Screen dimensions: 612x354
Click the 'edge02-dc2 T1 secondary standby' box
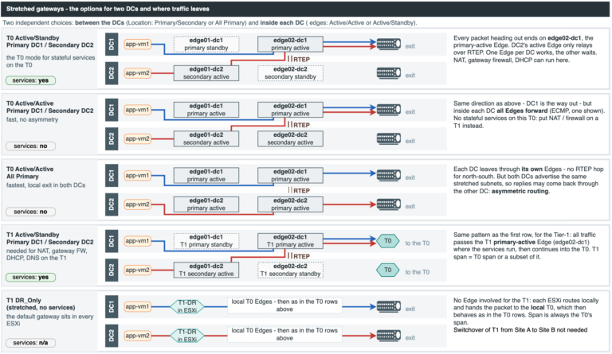click(290, 270)
